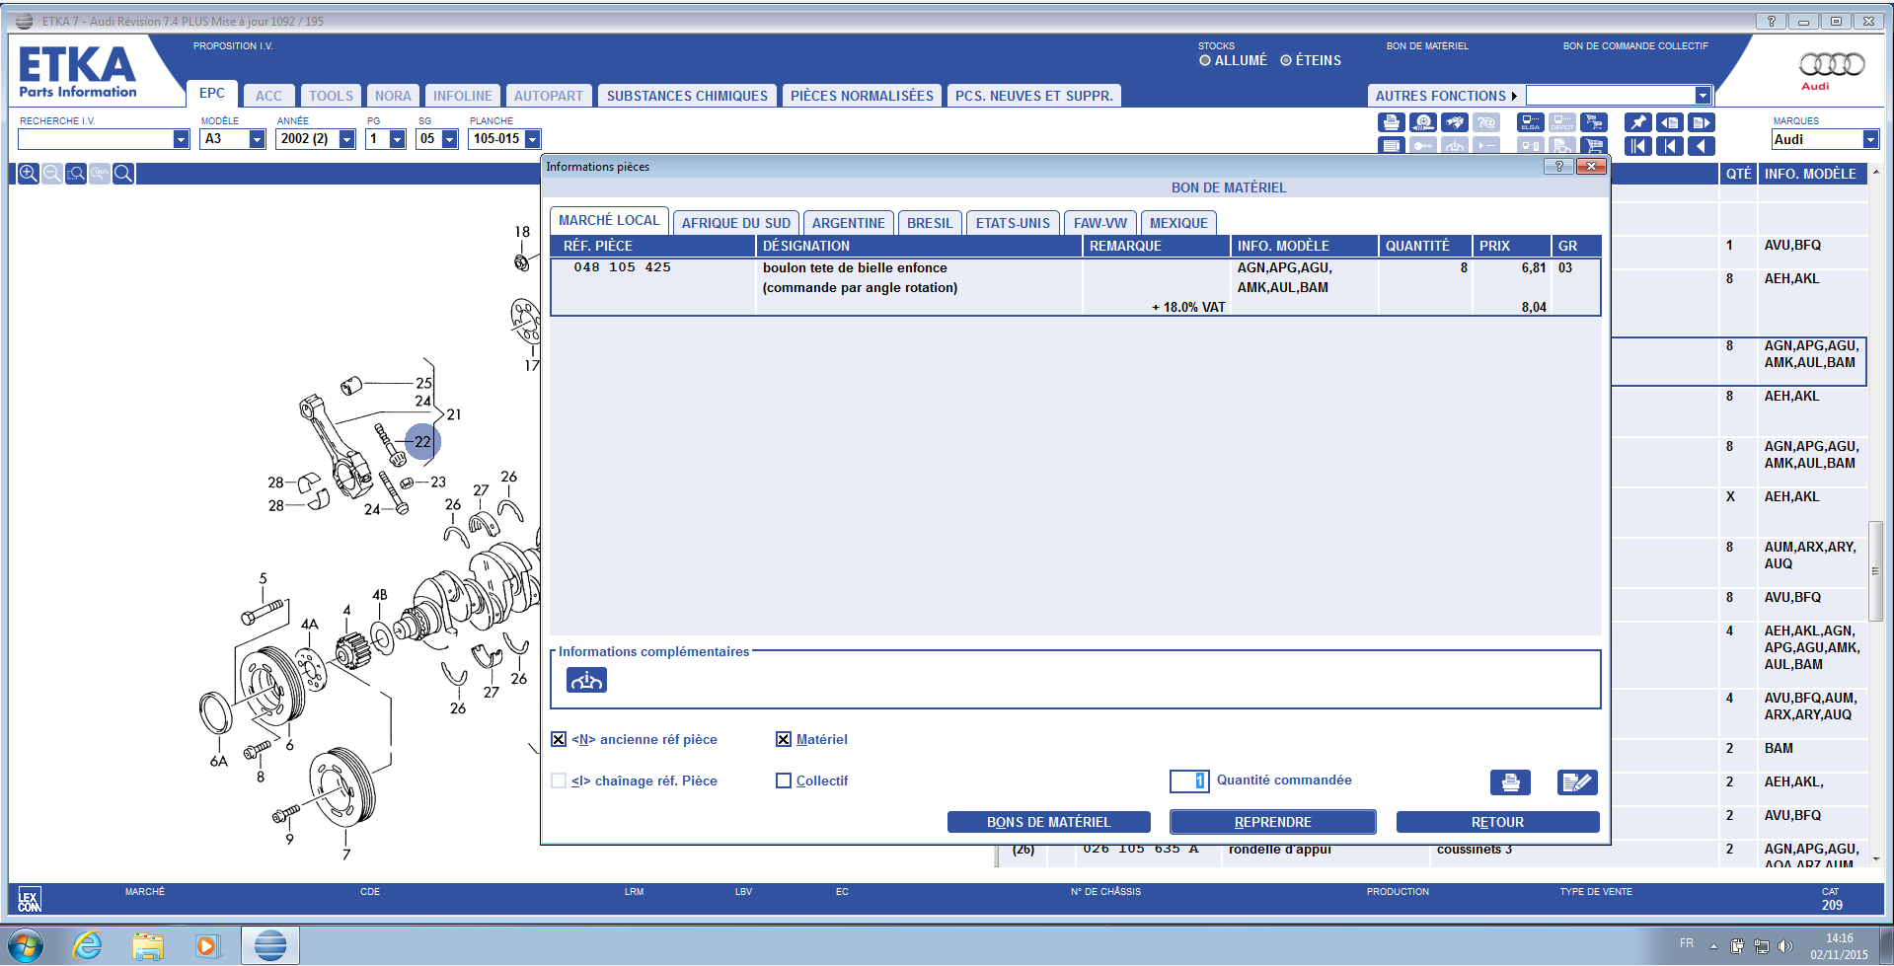
Task: Go to the previous illustration page
Action: click(x=1670, y=122)
